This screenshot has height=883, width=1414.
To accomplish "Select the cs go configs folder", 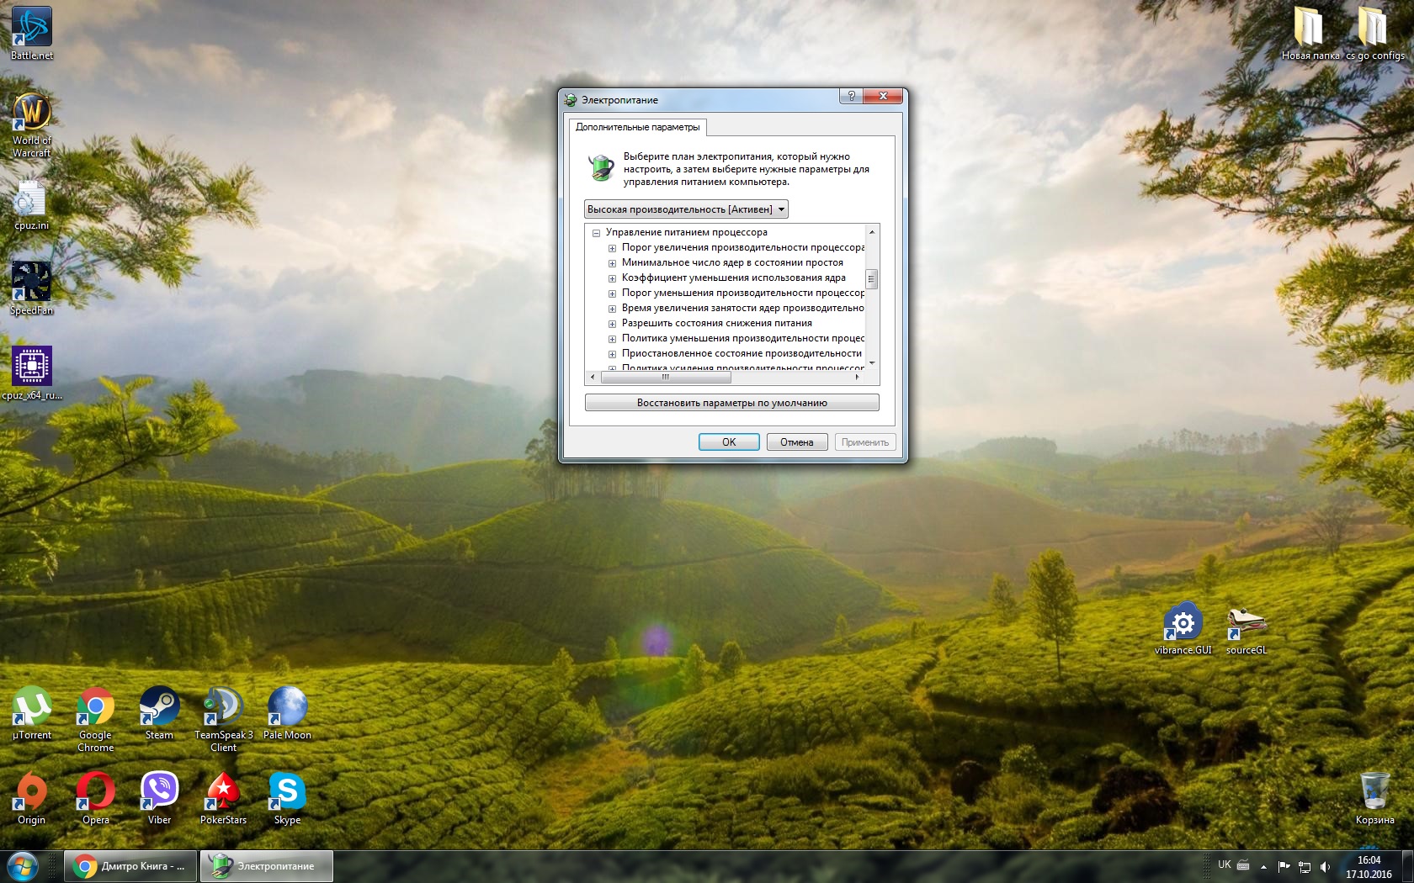I will (1375, 34).
